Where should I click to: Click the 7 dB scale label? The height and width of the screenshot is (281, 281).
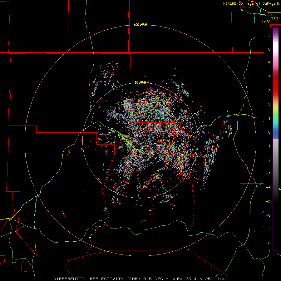(269, 35)
